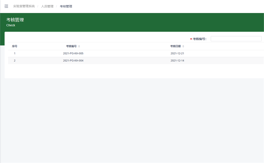Click date cell 2021-12-14
The image size is (264, 163).
(x=177, y=60)
